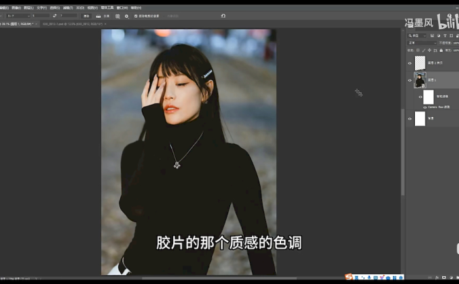Lock artboard nesting icon in Layers panel

click(x=435, y=50)
